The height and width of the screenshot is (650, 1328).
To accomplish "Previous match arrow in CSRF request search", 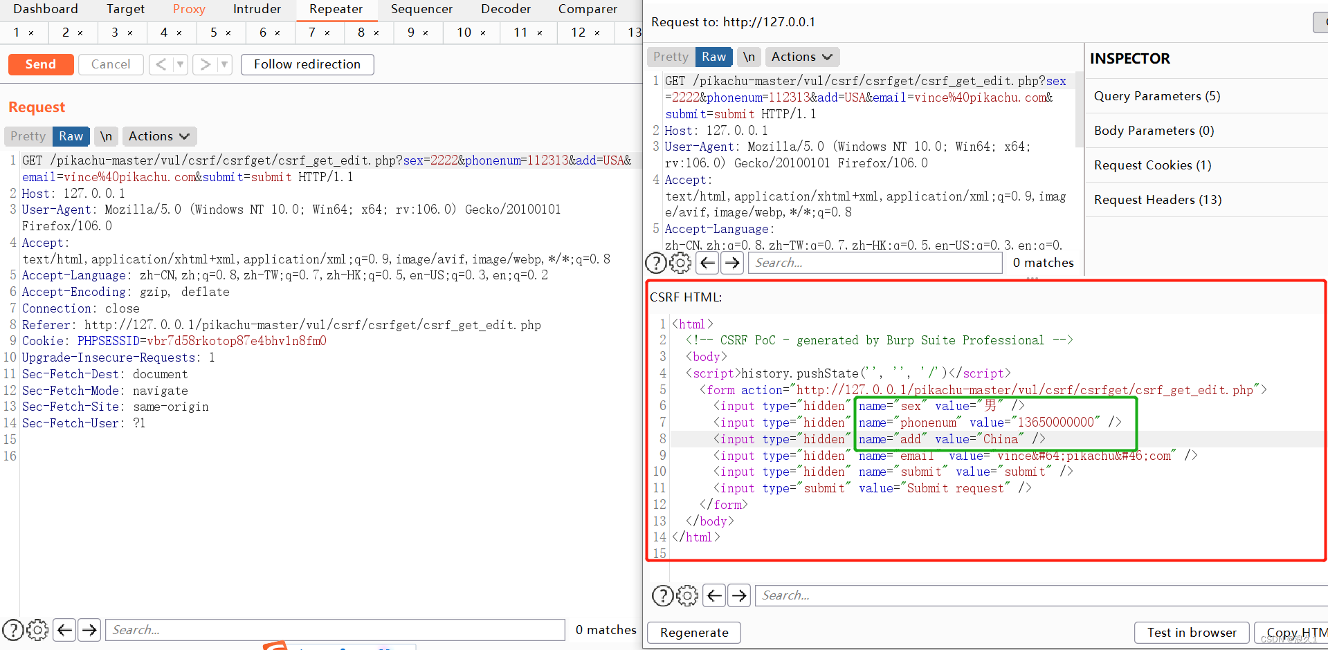I will [x=707, y=263].
